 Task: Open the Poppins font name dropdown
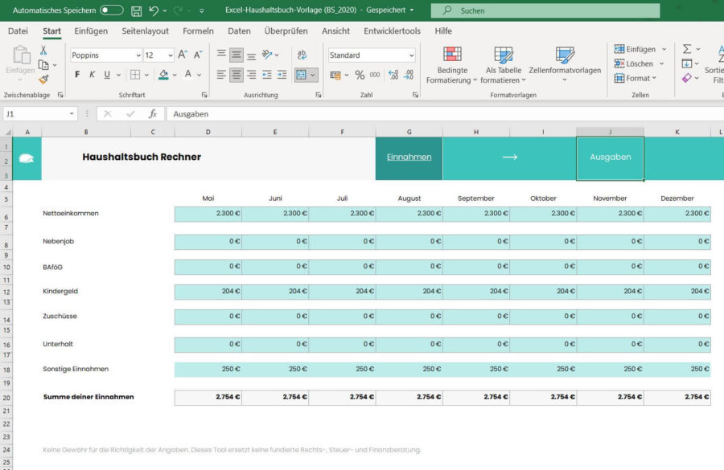point(138,55)
